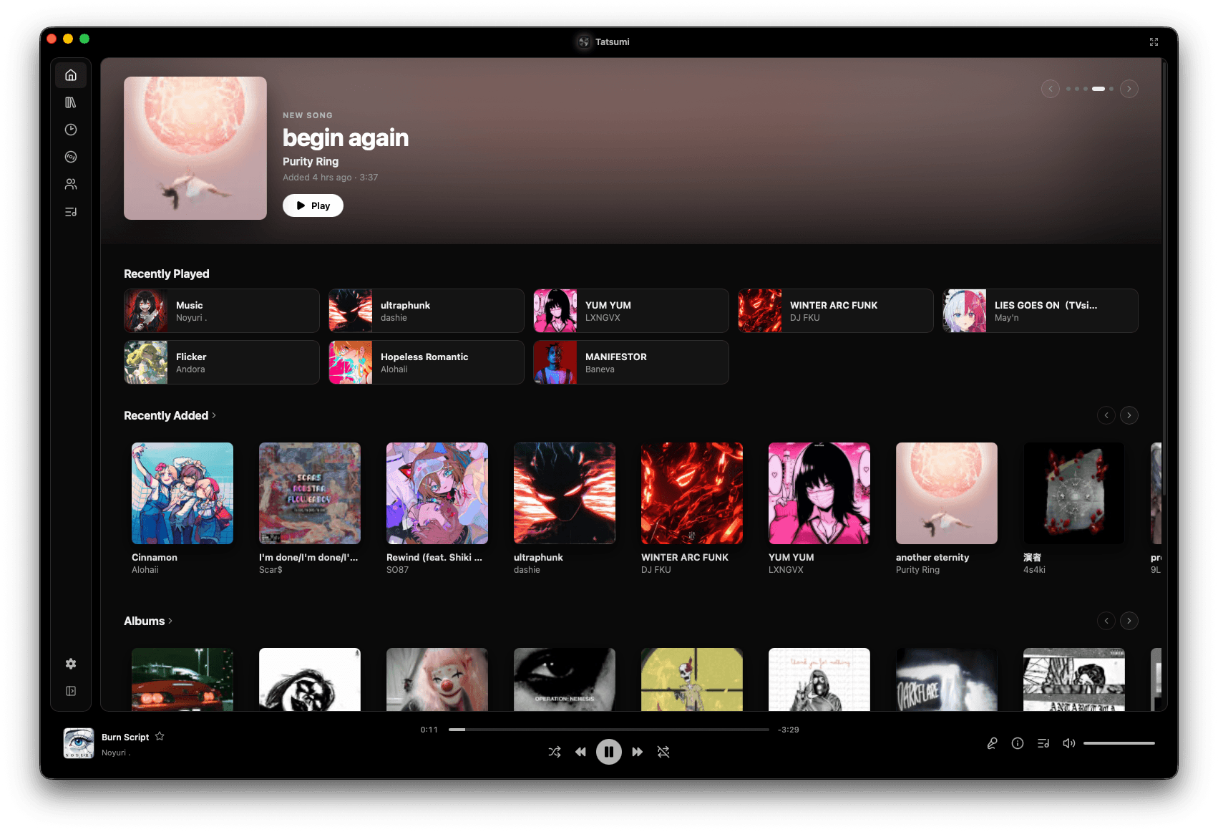Expand the Albums section
1218x832 pixels.
point(148,621)
